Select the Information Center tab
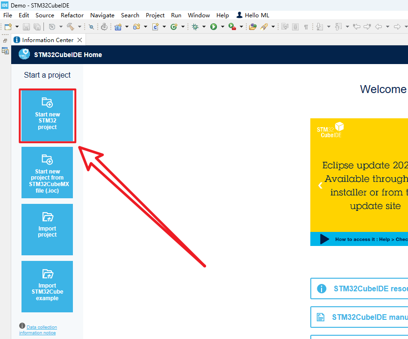This screenshot has height=339, width=408. pyautogui.click(x=48, y=40)
